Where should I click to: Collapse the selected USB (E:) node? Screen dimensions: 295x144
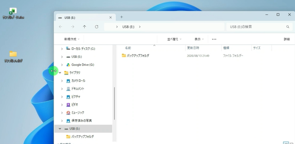click(x=60, y=129)
